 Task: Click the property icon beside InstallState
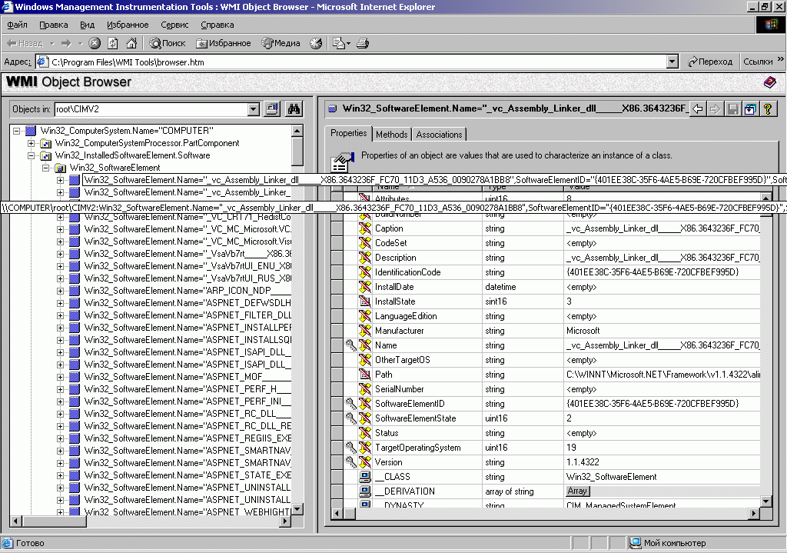click(365, 301)
